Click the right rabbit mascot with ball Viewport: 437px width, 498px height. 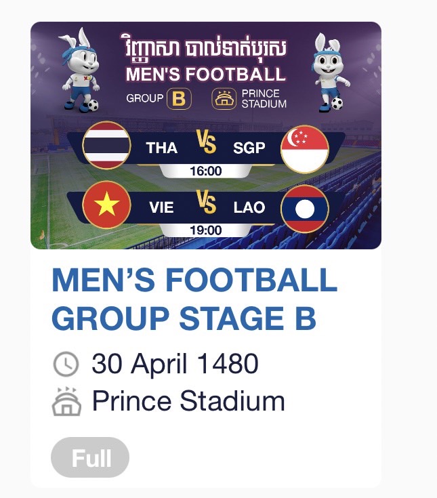[331, 72]
